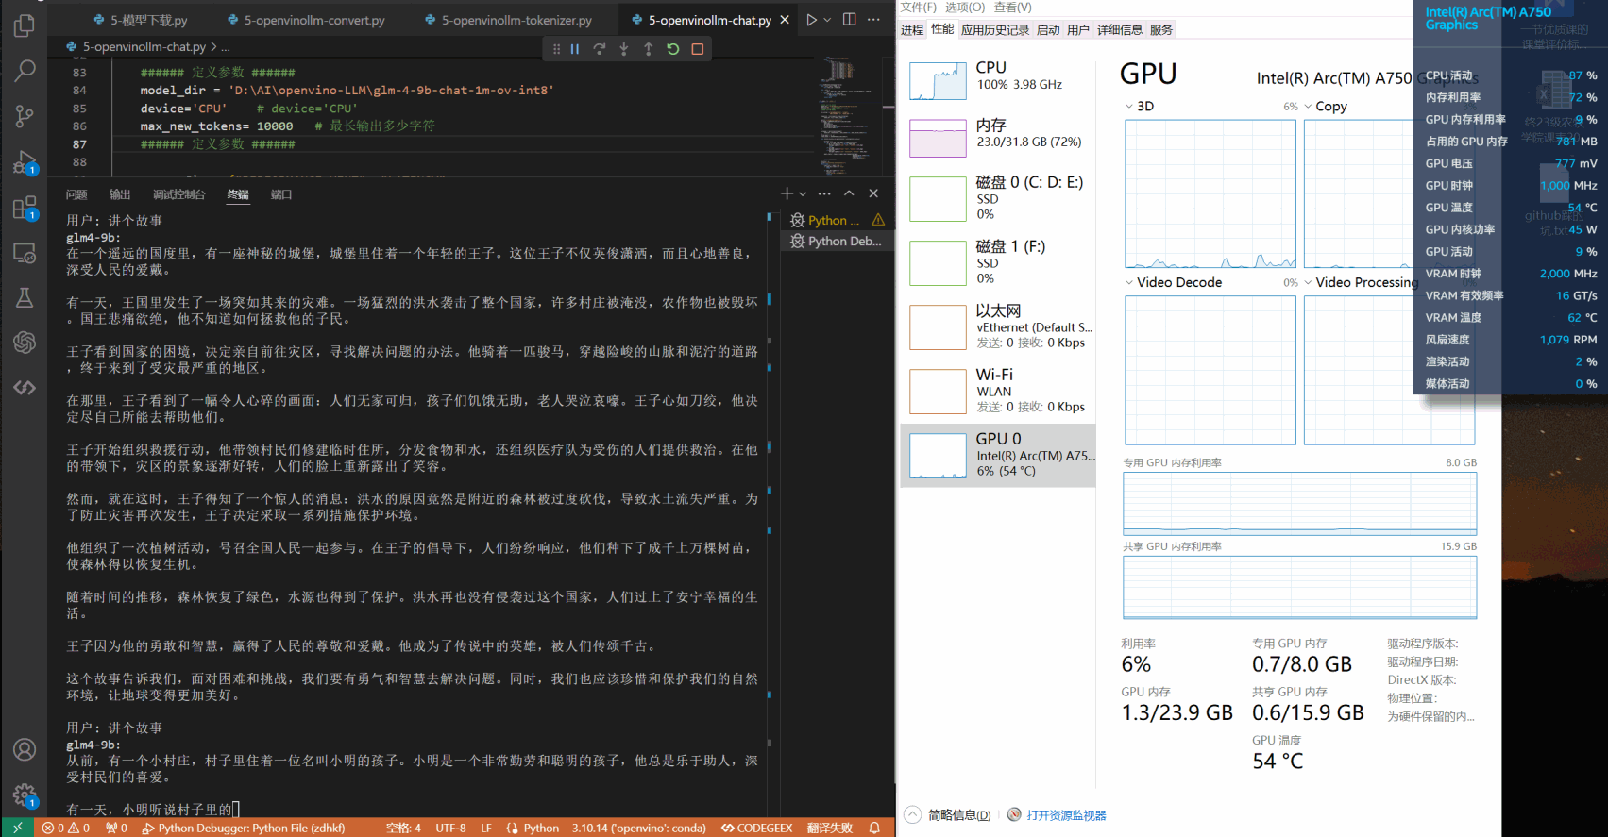Select the Python terminal entry with warning

click(x=838, y=220)
